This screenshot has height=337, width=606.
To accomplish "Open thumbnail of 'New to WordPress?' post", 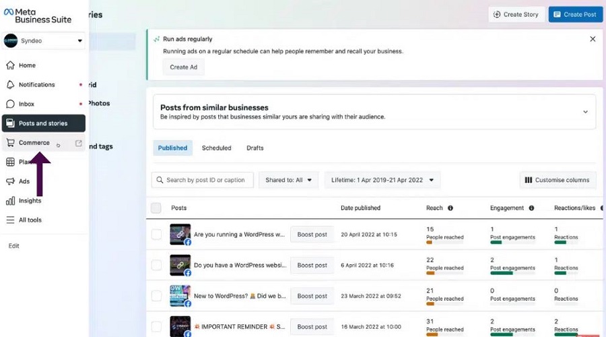I will pos(180,296).
